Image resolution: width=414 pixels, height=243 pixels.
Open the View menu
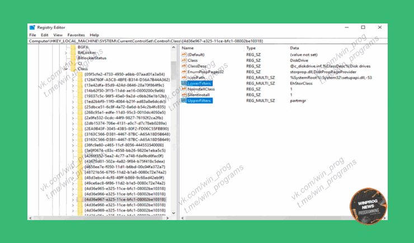[58, 35]
